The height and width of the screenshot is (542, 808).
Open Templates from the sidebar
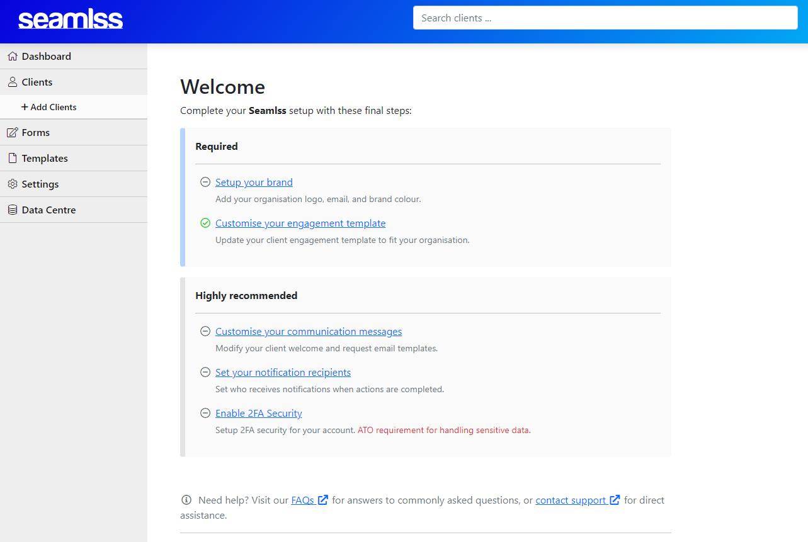(74, 159)
